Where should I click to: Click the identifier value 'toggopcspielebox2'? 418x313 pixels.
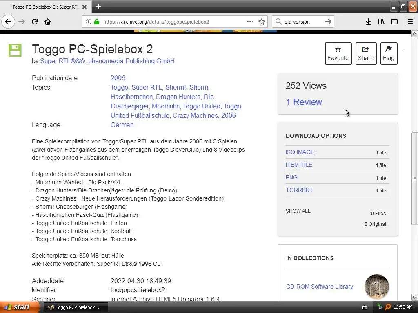click(138, 290)
